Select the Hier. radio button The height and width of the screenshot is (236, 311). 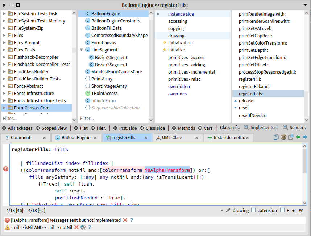[x=93, y=128]
